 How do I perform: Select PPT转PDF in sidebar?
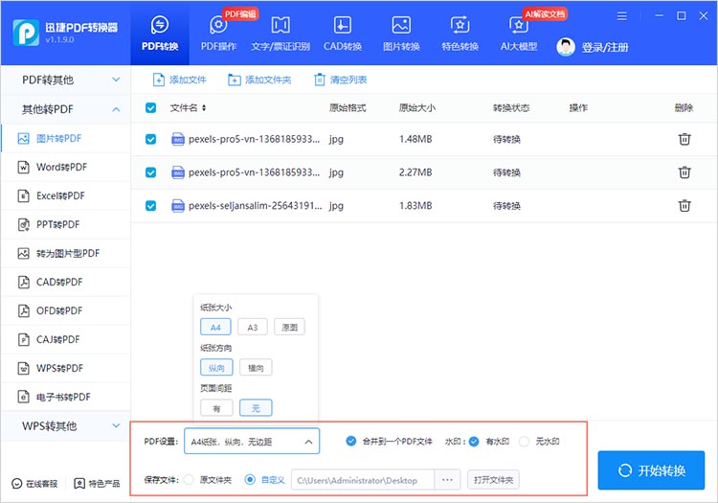66,224
